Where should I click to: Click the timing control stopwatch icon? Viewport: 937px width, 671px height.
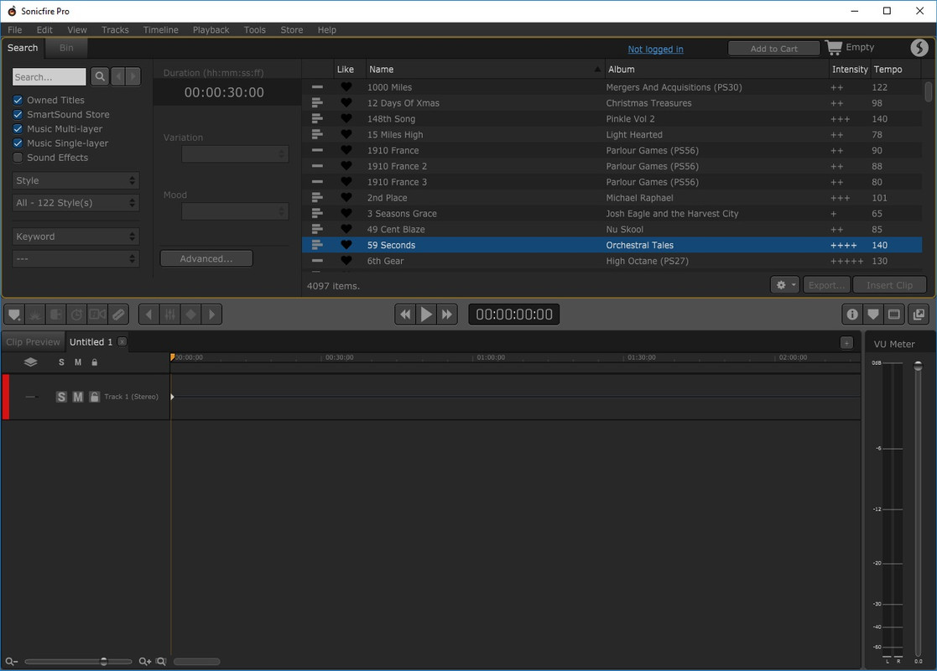pos(76,315)
